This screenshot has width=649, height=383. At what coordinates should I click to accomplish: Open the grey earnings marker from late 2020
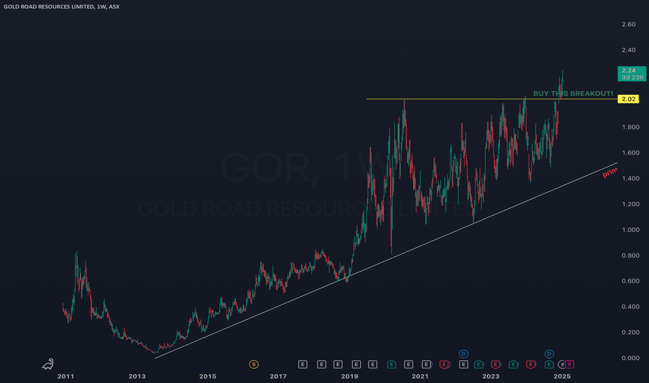[409, 364]
